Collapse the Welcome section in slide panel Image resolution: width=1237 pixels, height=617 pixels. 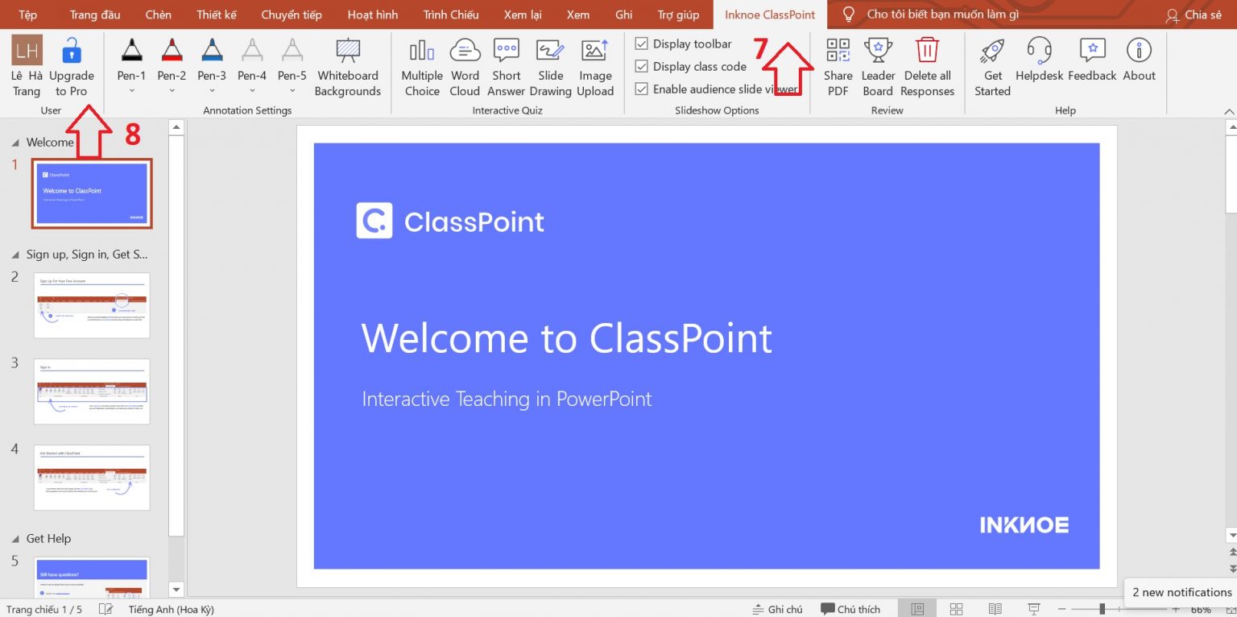pos(16,143)
